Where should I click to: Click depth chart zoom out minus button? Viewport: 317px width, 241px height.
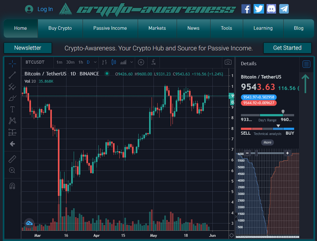[x=247, y=153]
